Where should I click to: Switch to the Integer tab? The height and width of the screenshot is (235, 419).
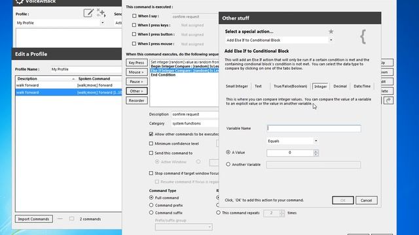(x=320, y=86)
